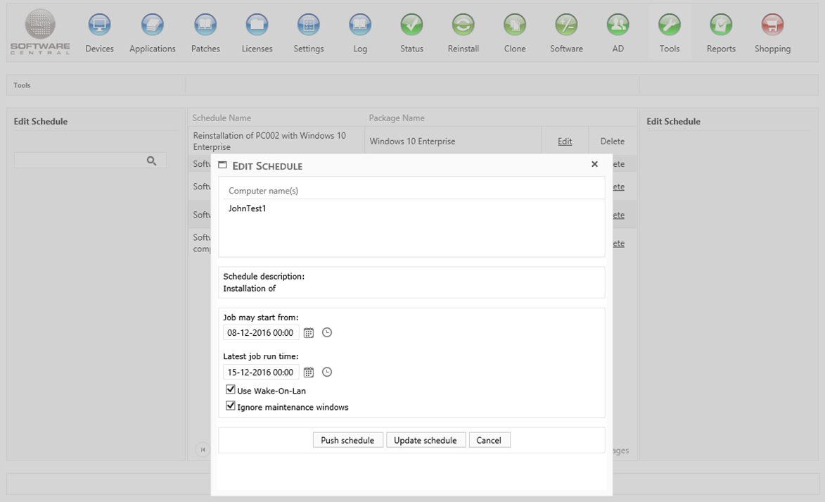
Task: Open calendar picker for job start date
Action: [309, 332]
